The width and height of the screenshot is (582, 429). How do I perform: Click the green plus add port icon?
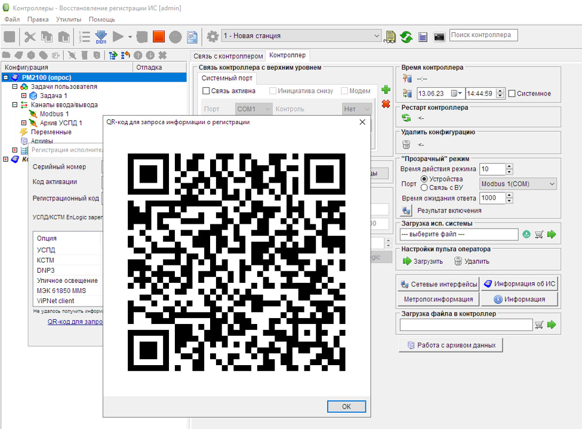click(386, 89)
